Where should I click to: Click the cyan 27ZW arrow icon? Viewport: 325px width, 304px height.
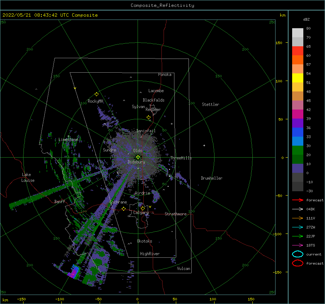(x=298, y=227)
